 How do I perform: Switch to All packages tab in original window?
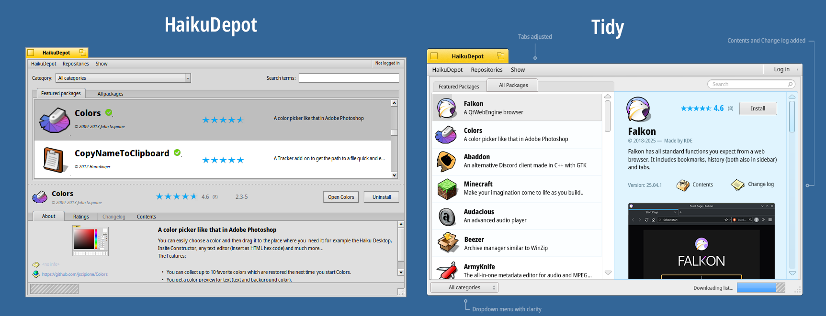point(110,94)
